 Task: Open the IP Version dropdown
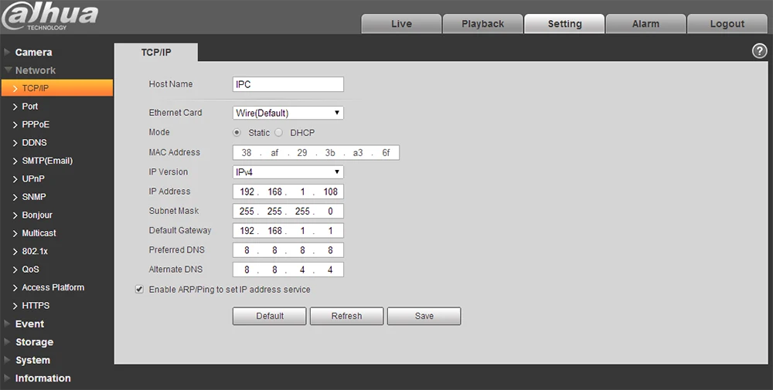coord(288,172)
